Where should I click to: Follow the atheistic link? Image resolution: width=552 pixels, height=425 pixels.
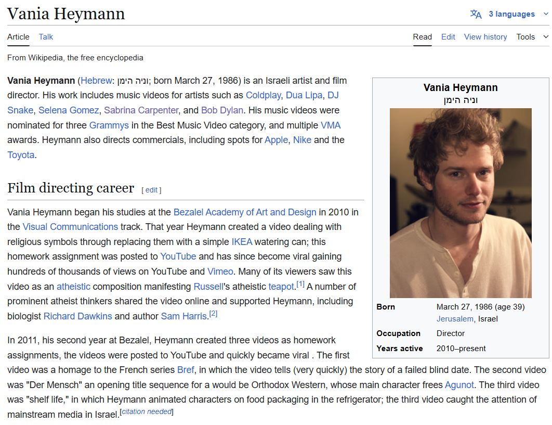tap(73, 287)
